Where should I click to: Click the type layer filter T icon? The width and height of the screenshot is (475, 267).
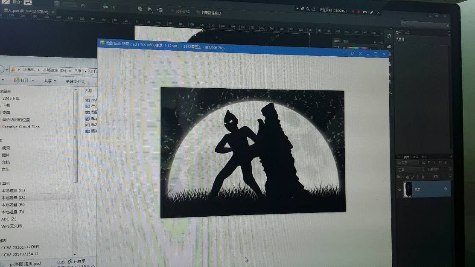(x=434, y=163)
